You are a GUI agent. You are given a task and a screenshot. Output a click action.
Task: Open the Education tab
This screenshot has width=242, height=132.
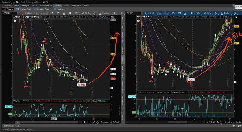pos(77,6)
